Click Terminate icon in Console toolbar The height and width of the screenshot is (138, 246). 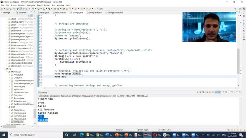(x=197, y=92)
